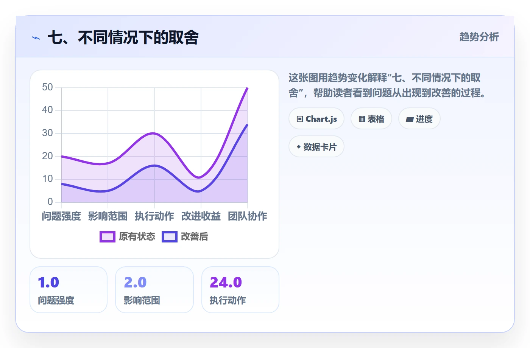
Task: Click the lightning bolt icon beside the title
Action: point(36,38)
